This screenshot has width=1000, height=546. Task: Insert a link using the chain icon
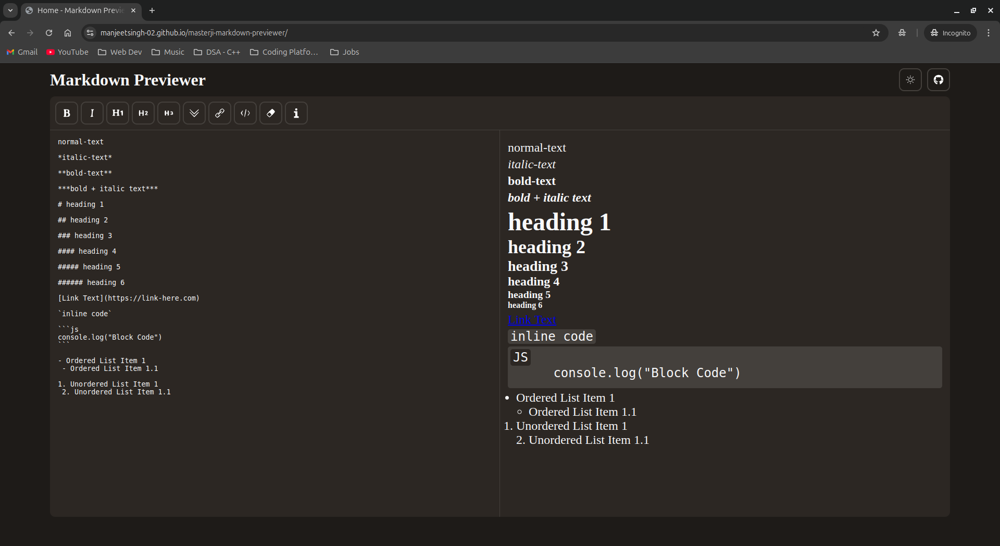pos(220,113)
